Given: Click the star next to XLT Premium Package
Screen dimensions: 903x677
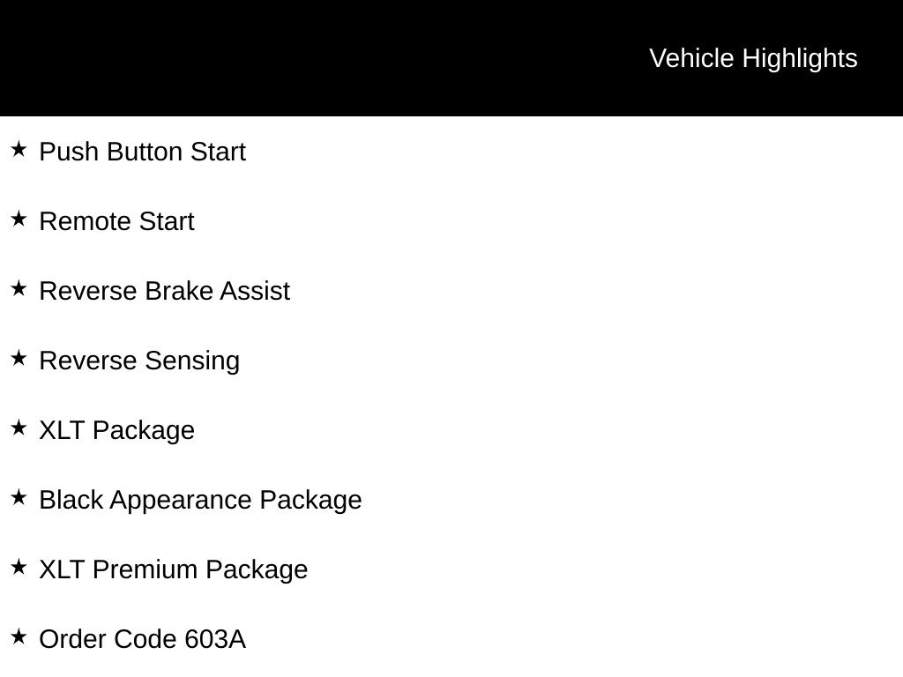Looking at the screenshot, I should coord(19,567).
